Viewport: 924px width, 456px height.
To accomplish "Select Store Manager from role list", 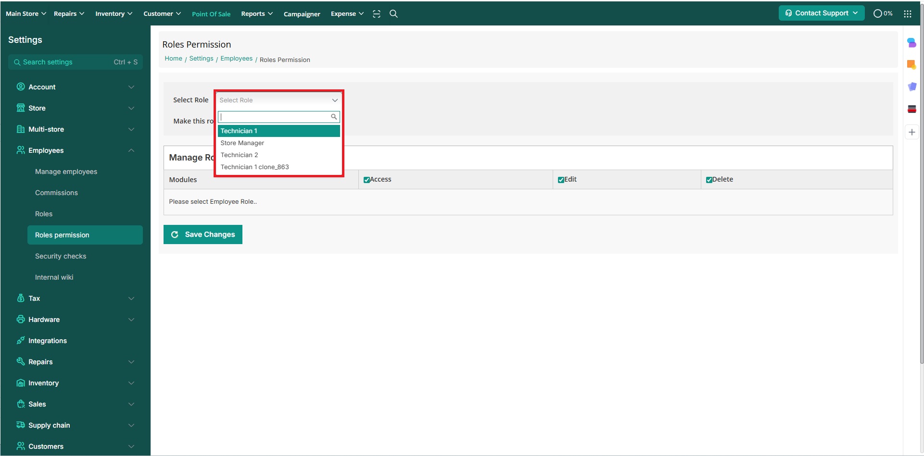I will 242,143.
